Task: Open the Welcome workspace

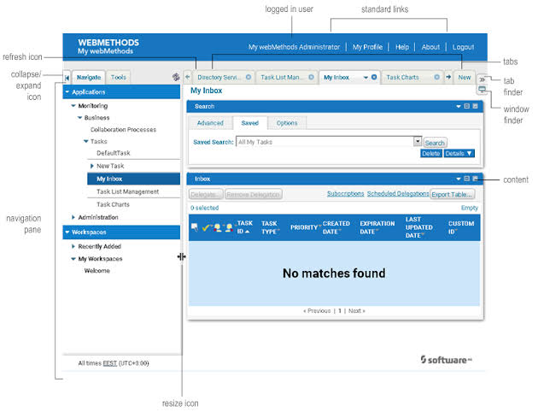Action: [97, 271]
